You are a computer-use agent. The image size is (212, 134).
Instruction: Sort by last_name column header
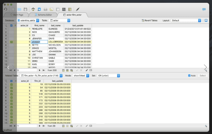[x=56, y=25]
